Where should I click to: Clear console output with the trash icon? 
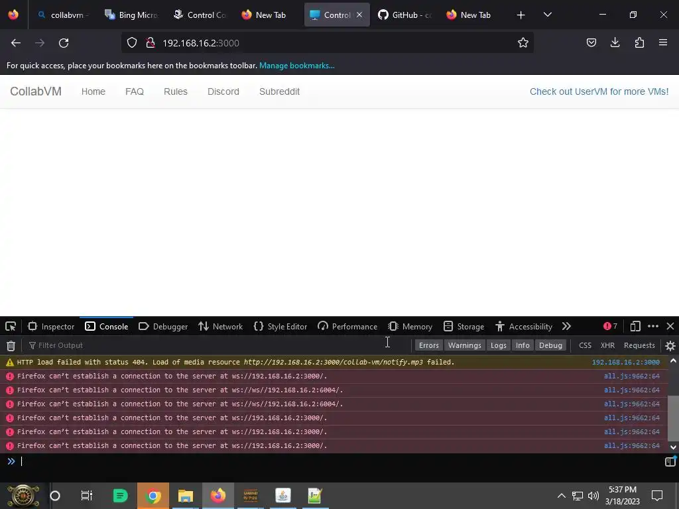[x=11, y=345]
